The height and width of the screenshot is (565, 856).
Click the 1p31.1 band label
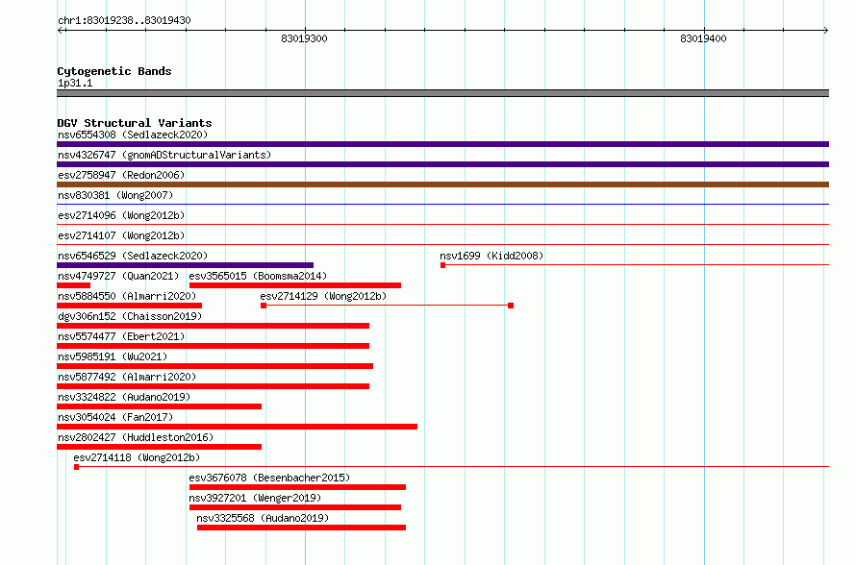pos(75,83)
